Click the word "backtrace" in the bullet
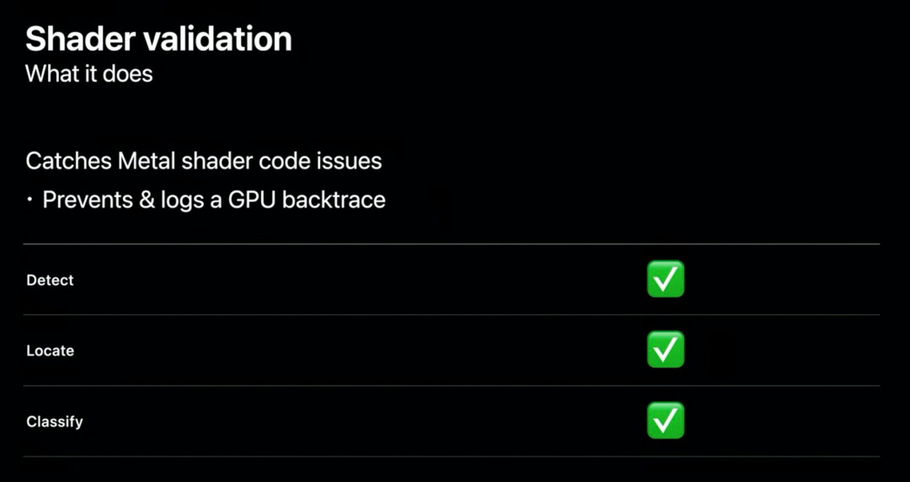This screenshot has height=482, width=910. [335, 201]
